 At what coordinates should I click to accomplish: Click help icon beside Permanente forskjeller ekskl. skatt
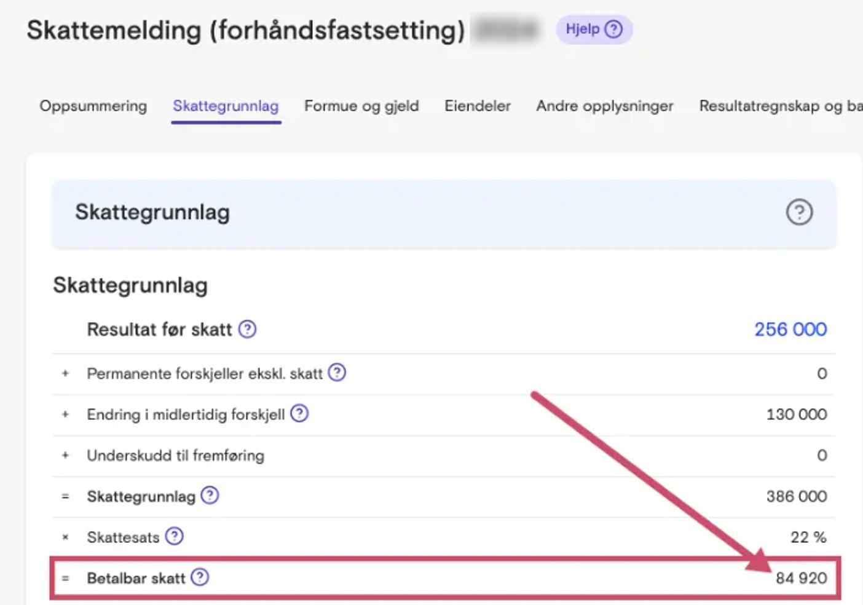pos(337,373)
